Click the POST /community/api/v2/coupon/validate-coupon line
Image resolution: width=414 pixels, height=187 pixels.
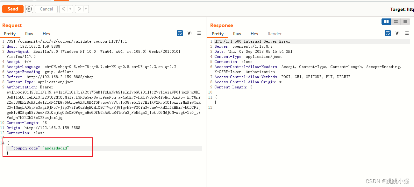click(x=67, y=41)
